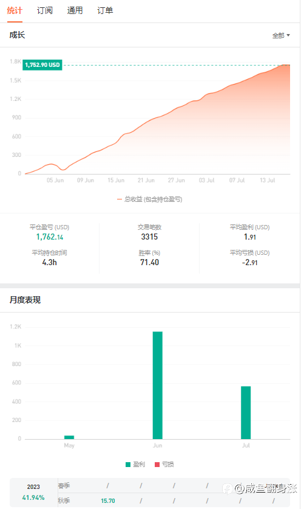Click the 秋季 row label
The width and height of the screenshot is (301, 509).
pos(64,500)
